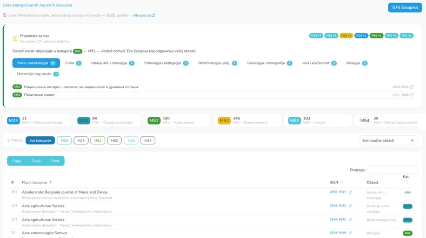Open external link icon for ISSN 2217-7000
426x238 pixels.
point(412,95)
